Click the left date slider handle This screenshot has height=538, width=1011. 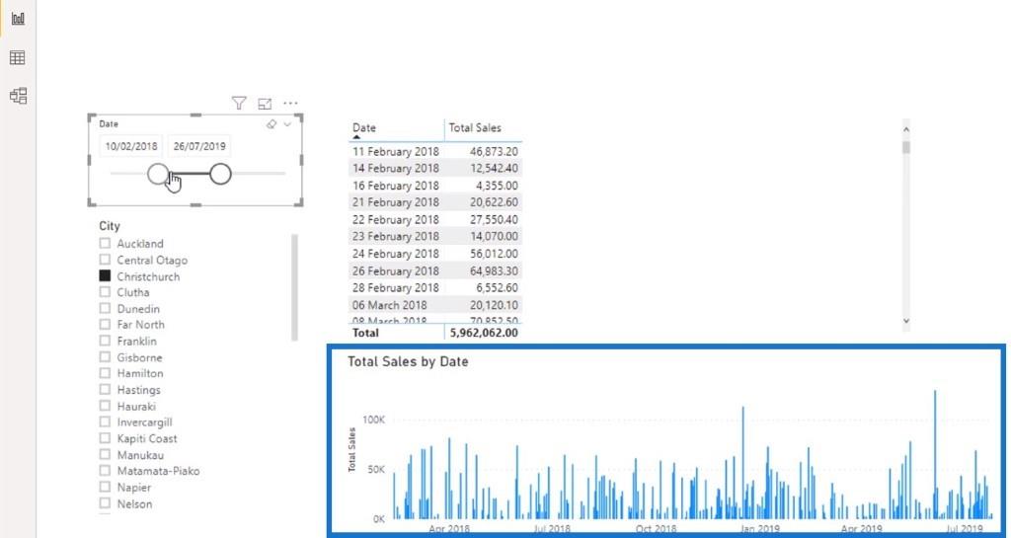click(x=158, y=174)
